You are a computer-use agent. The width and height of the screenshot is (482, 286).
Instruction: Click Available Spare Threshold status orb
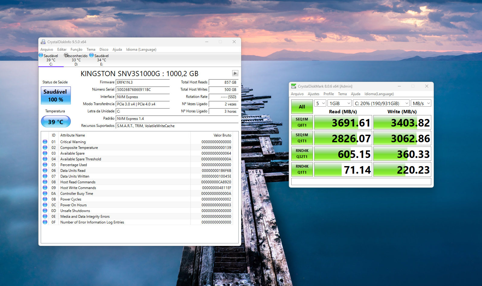coord(45,159)
